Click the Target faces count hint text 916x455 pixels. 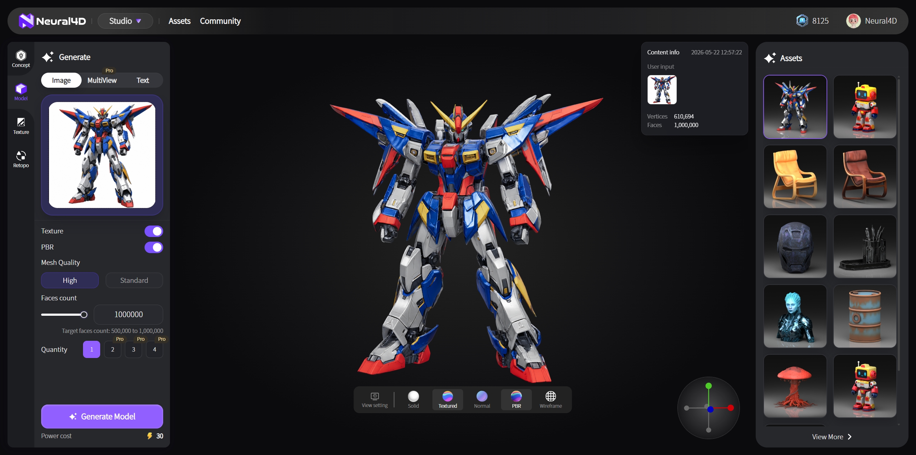click(112, 331)
